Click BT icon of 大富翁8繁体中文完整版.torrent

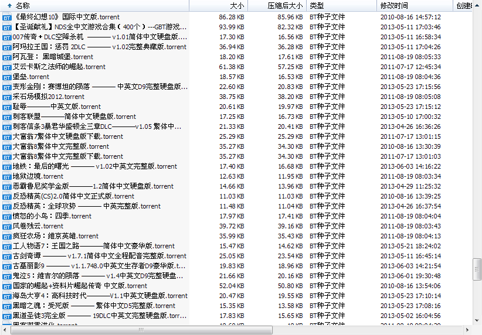point(7,147)
